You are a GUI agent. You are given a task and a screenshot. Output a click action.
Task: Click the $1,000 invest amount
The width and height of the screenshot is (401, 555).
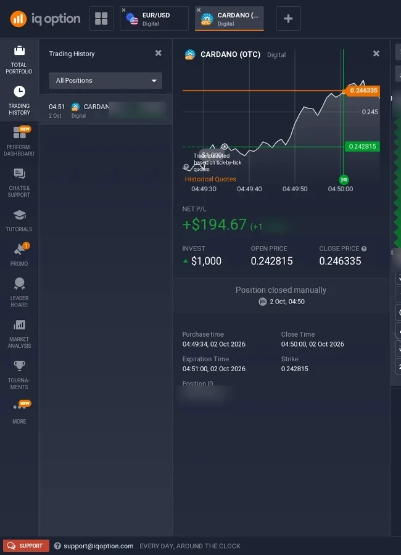click(x=206, y=261)
